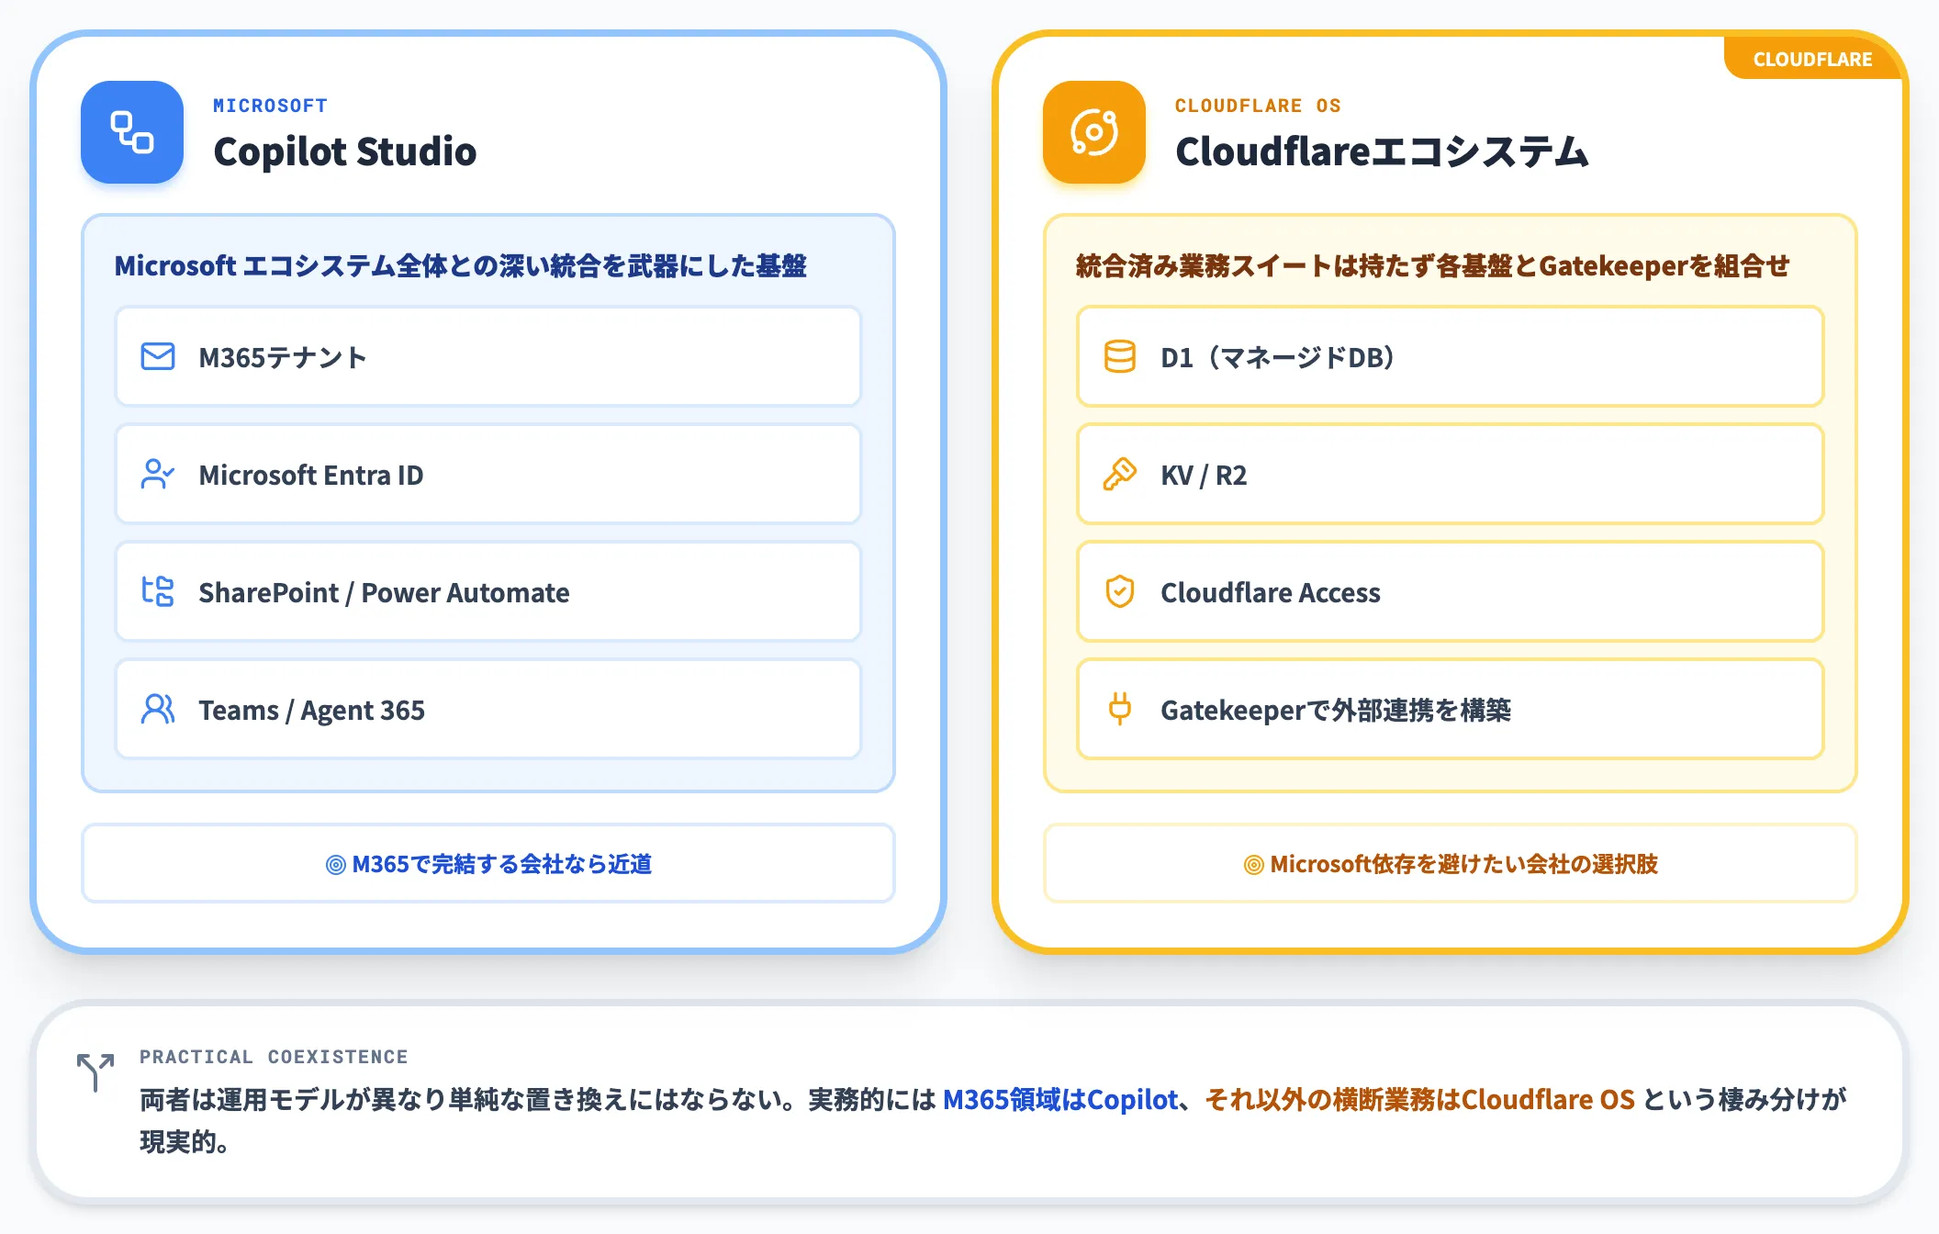Select the D1(マネージドDB) card
This screenshot has height=1234, width=1939.
[x=1451, y=356]
